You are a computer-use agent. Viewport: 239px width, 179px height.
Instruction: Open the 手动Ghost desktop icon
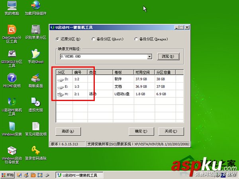click(x=35, y=56)
